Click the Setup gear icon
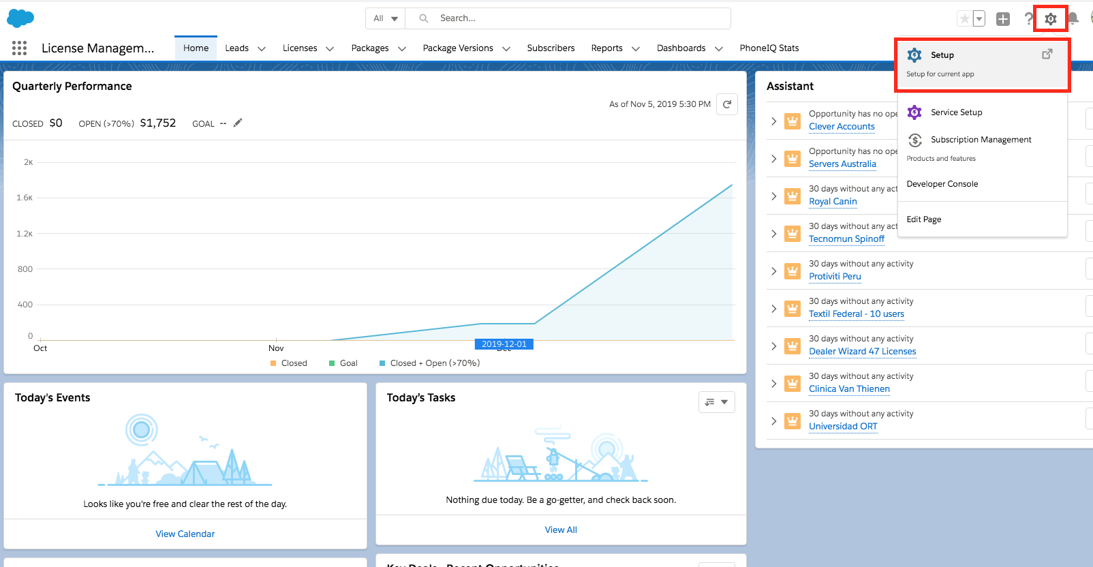This screenshot has height=567, width=1093. [1051, 19]
